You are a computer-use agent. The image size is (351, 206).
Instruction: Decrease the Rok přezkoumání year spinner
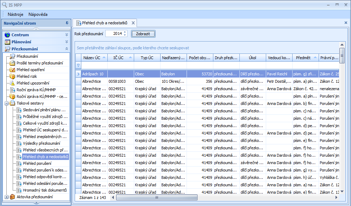pos(125,35)
